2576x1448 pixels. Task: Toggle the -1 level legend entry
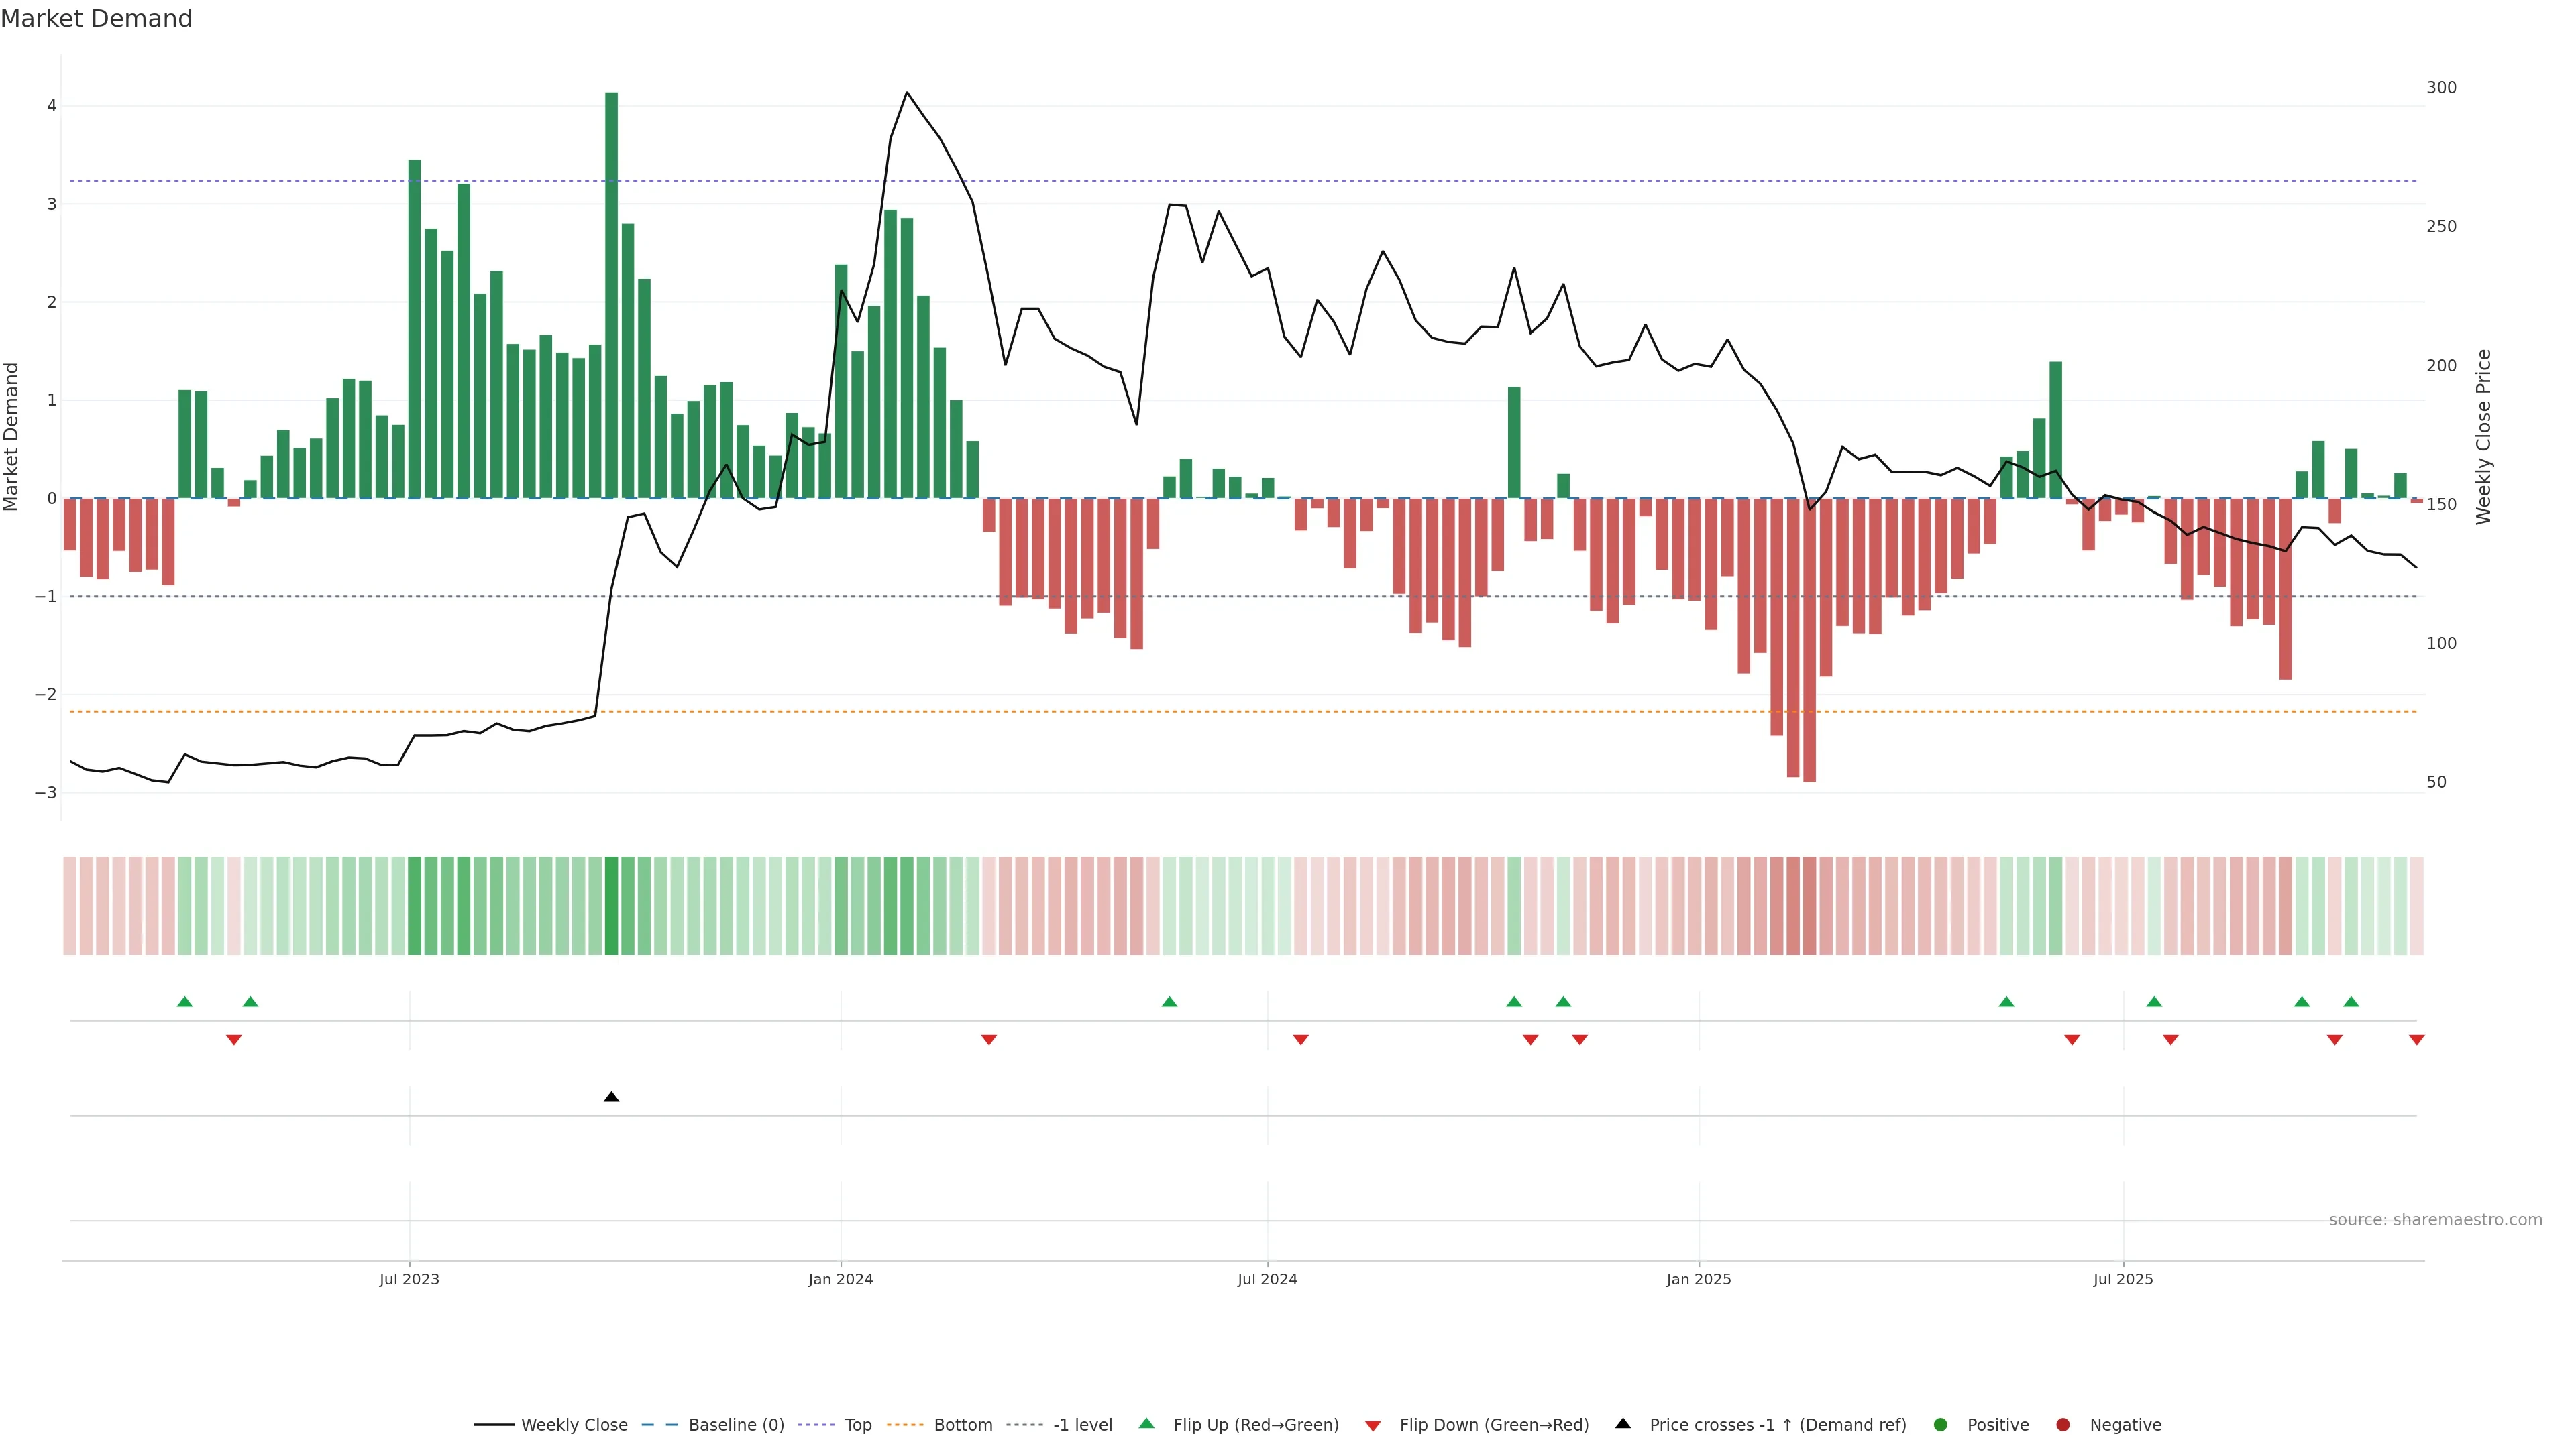(1082, 1425)
